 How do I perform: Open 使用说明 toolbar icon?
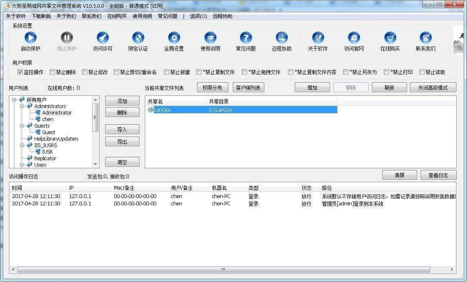[210, 38]
